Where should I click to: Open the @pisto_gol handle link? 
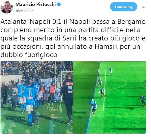pos(24,10)
